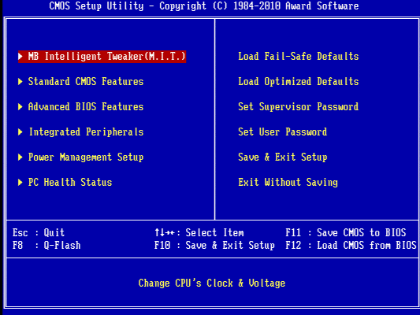420x315 pixels.
Task: Click F11 Save CMOS to BIOS hint
Action: coord(346,232)
